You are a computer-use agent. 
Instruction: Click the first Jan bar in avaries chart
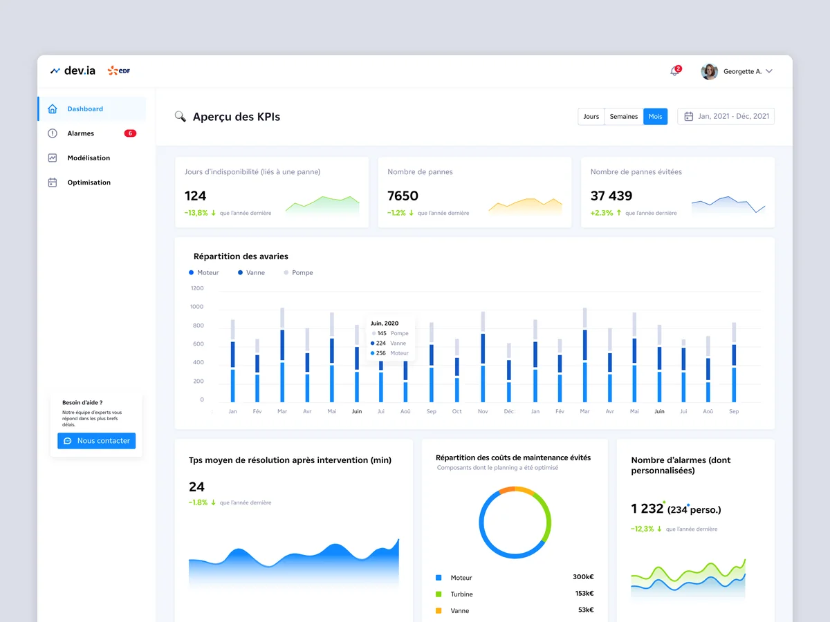click(x=233, y=361)
